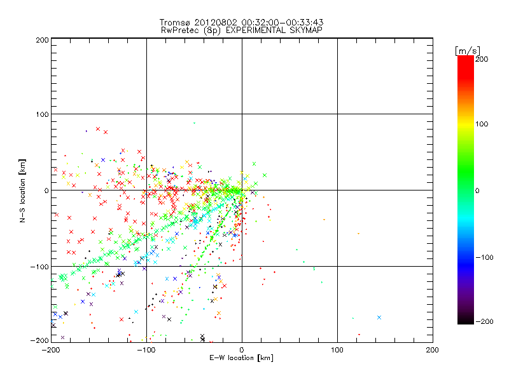Select the N-S axis tick label '0'
The width and height of the screenshot is (509, 381).
(46, 190)
